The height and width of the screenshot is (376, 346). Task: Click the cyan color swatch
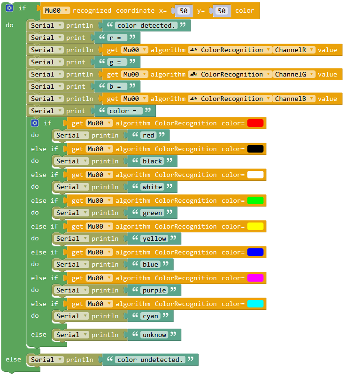(255, 304)
